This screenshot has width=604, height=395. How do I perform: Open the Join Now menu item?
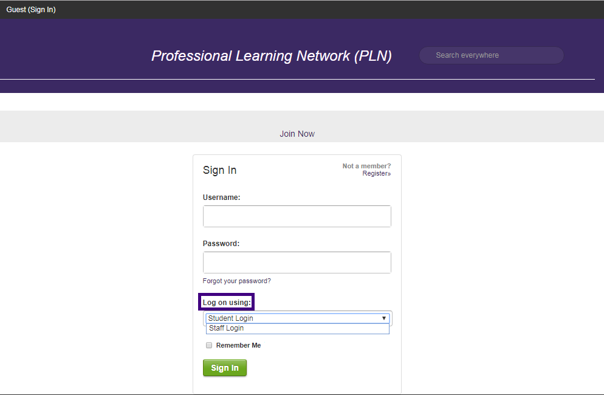coord(297,134)
